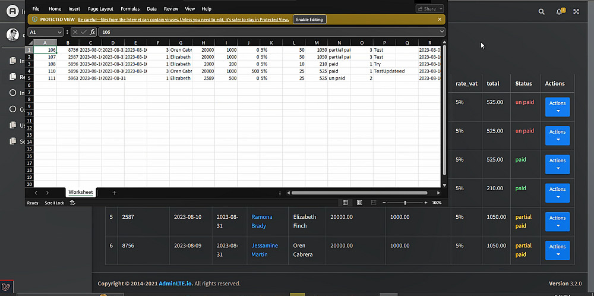This screenshot has height=296, width=594.
Task: Switch to Normal view in Excel status bar
Action: (x=345, y=203)
